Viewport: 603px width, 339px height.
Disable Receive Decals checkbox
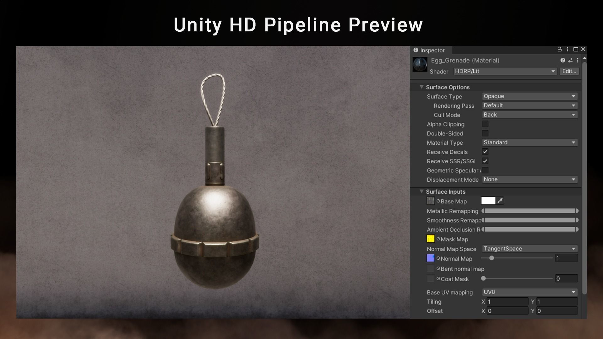pos(485,152)
